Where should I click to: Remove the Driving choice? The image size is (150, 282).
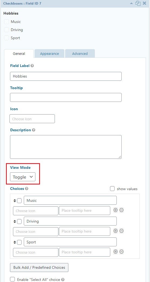click(x=122, y=231)
